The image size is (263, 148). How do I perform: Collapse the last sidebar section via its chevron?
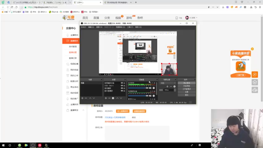84,110
